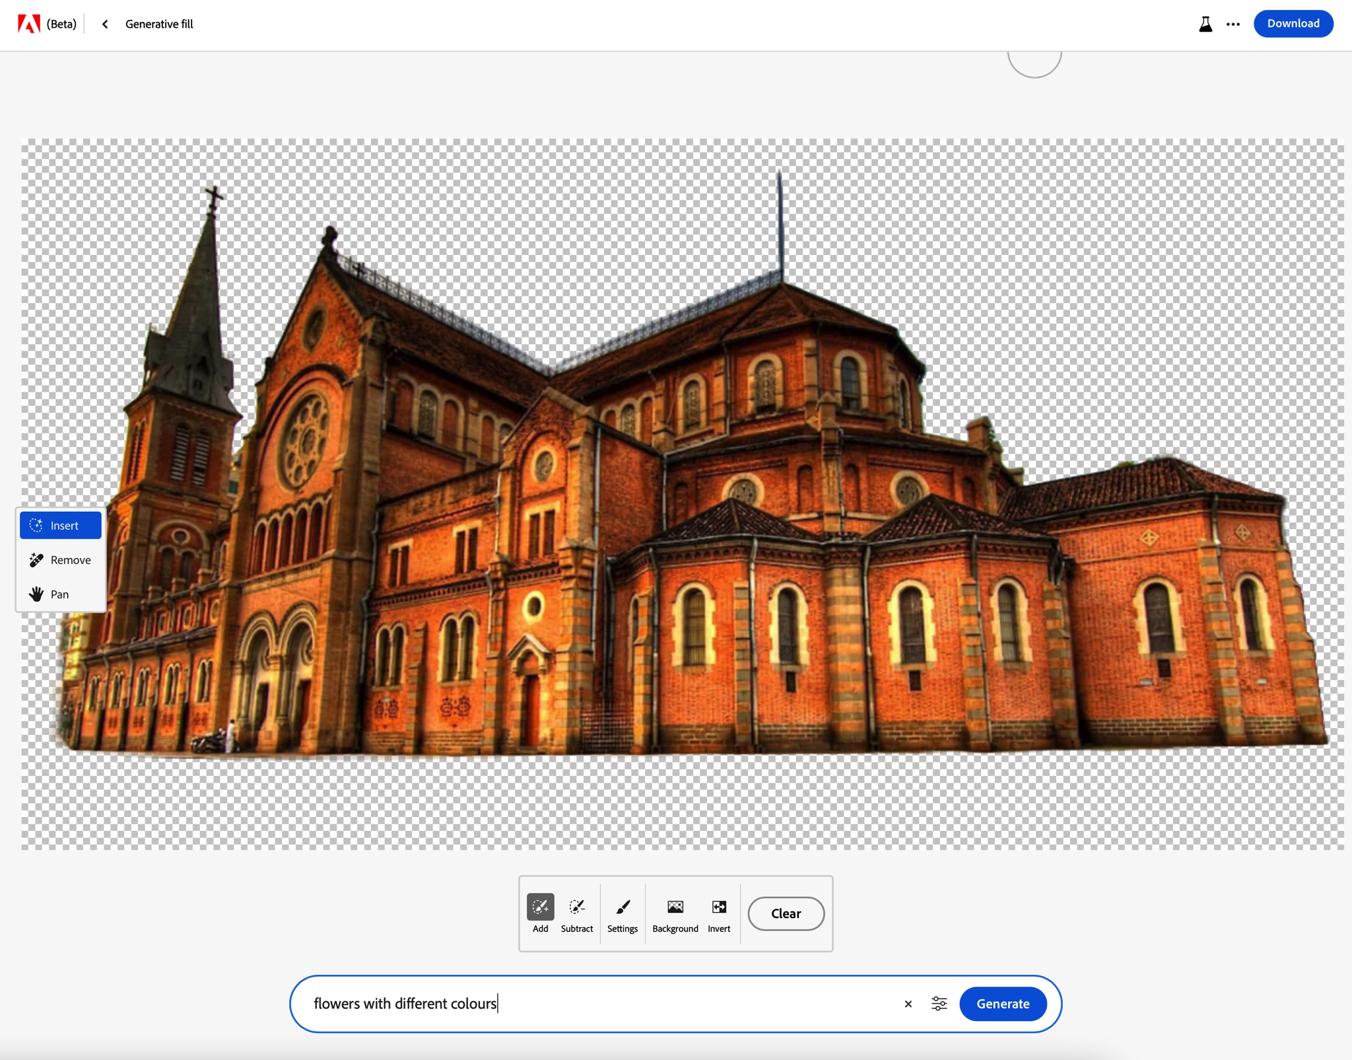
Task: Clear the prompt text with X
Action: click(x=908, y=1004)
